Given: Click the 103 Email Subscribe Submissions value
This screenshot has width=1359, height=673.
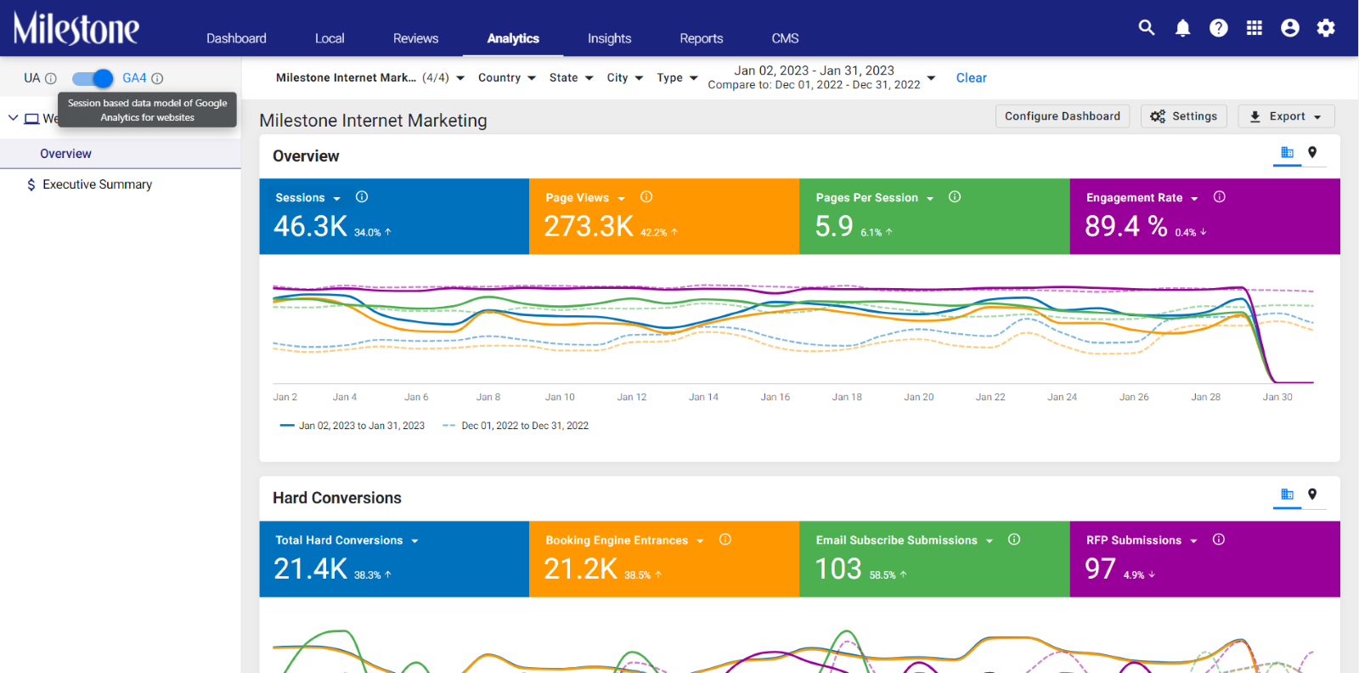Looking at the screenshot, I should [x=838, y=568].
